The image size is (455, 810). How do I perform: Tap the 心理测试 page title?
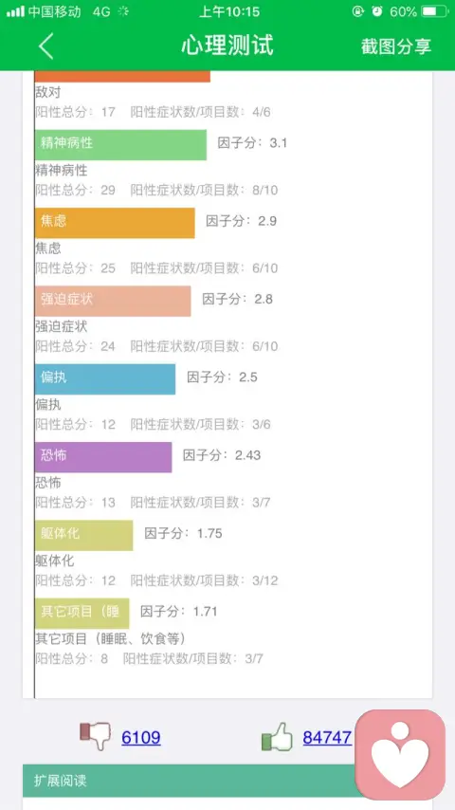coord(227,46)
